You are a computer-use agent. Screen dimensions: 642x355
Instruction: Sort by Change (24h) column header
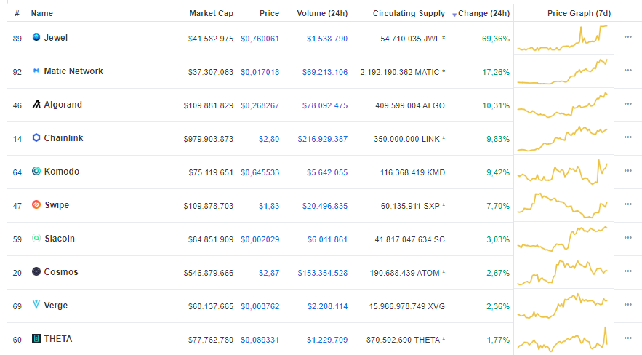(483, 14)
